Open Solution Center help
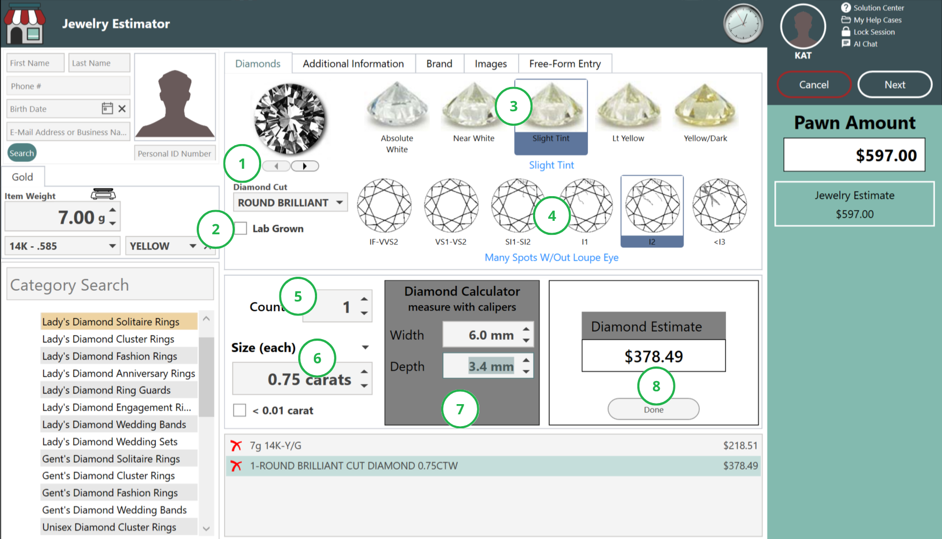This screenshot has height=539, width=942. [873, 8]
